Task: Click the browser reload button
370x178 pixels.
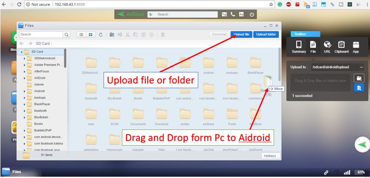Action: [x=20, y=4]
